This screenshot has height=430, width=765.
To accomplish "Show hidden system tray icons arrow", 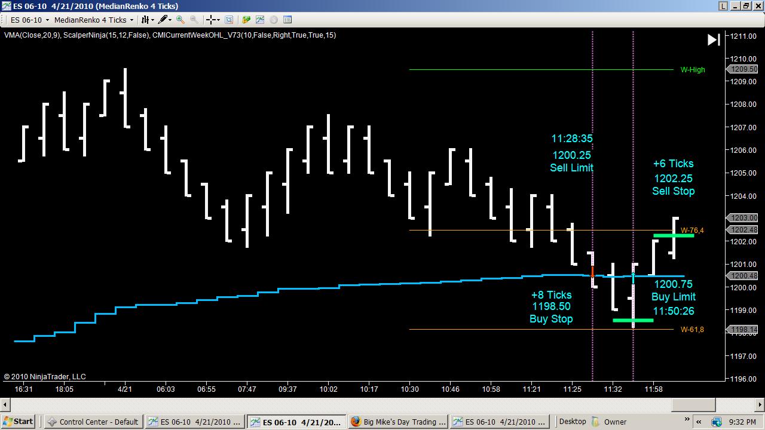I will [x=699, y=422].
